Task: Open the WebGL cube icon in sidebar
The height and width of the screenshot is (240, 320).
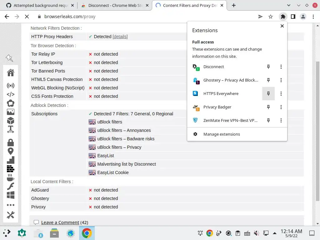Action: [x=11, y=121]
